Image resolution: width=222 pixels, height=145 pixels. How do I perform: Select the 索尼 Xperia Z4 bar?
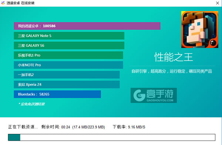[x=67, y=84]
